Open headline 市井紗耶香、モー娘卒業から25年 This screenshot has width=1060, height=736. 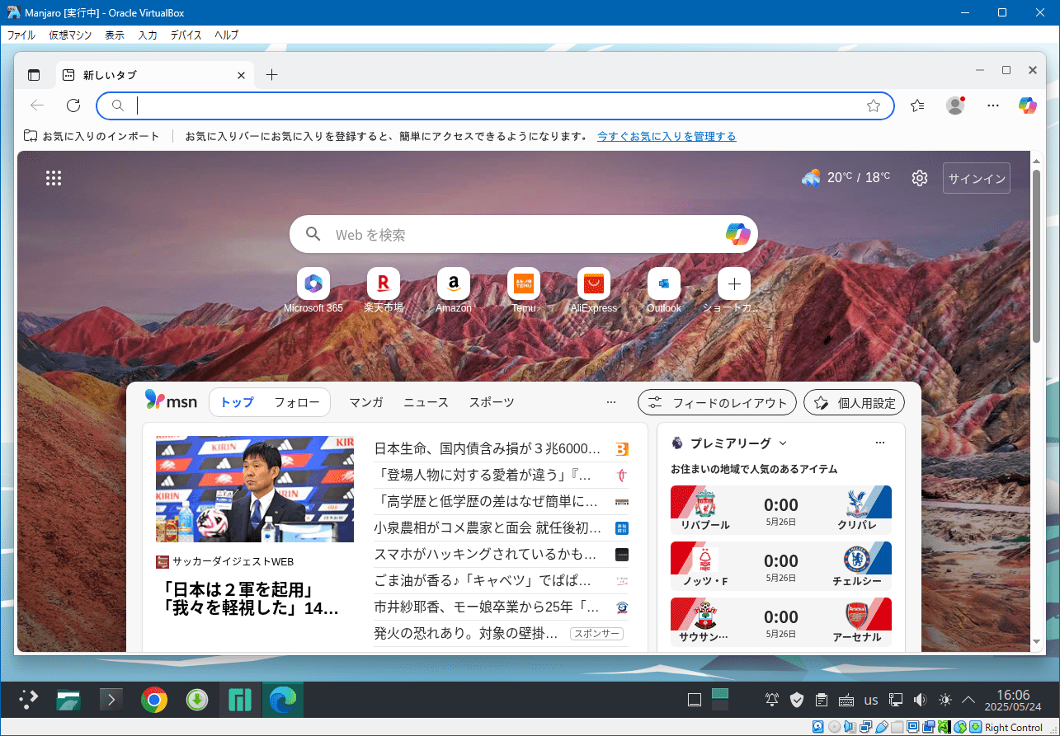(x=487, y=607)
